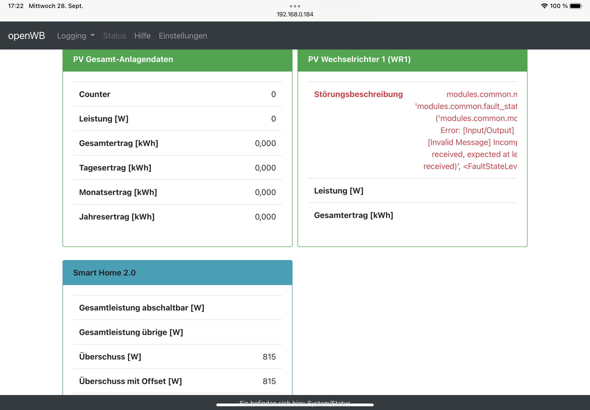The width and height of the screenshot is (590, 410).
Task: Tap the three-dot multitasking icon
Action: tap(295, 6)
